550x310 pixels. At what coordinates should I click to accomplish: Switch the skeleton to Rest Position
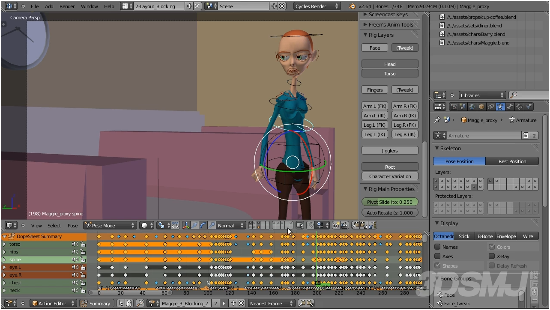click(512, 161)
